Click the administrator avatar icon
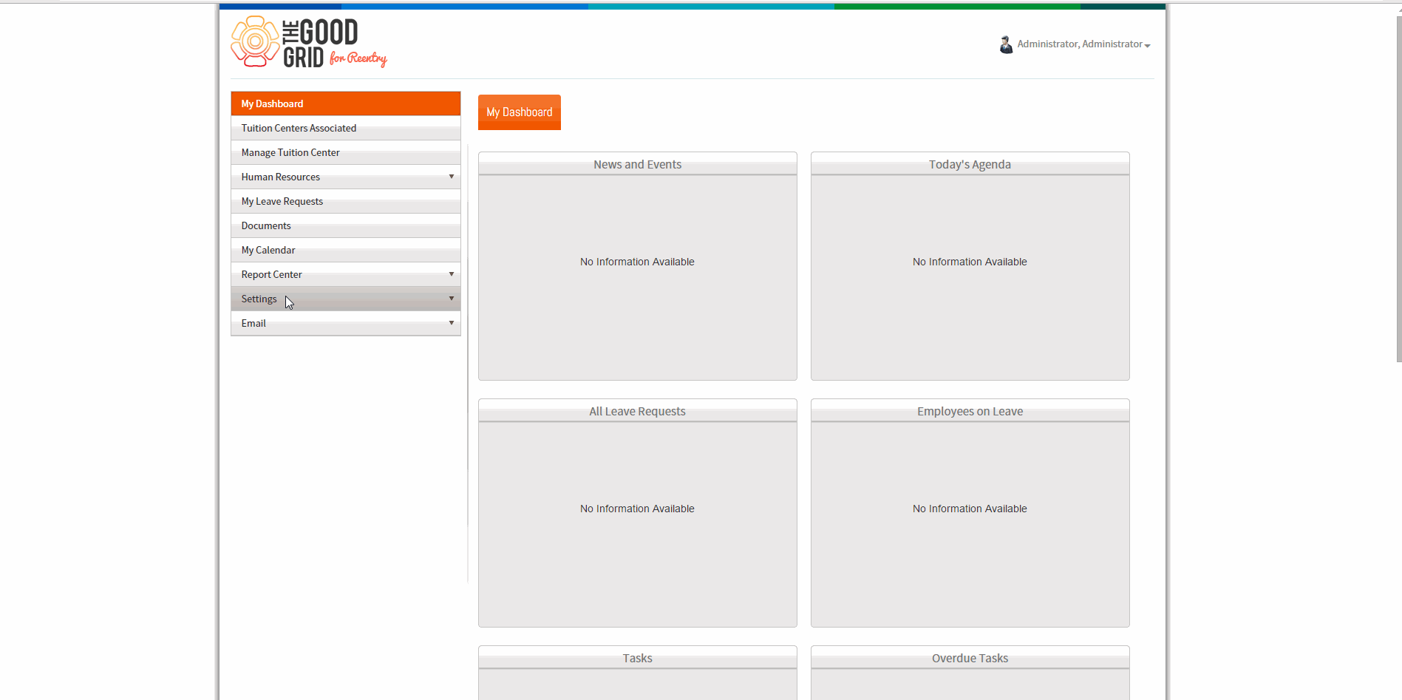Image resolution: width=1402 pixels, height=700 pixels. click(x=1006, y=44)
